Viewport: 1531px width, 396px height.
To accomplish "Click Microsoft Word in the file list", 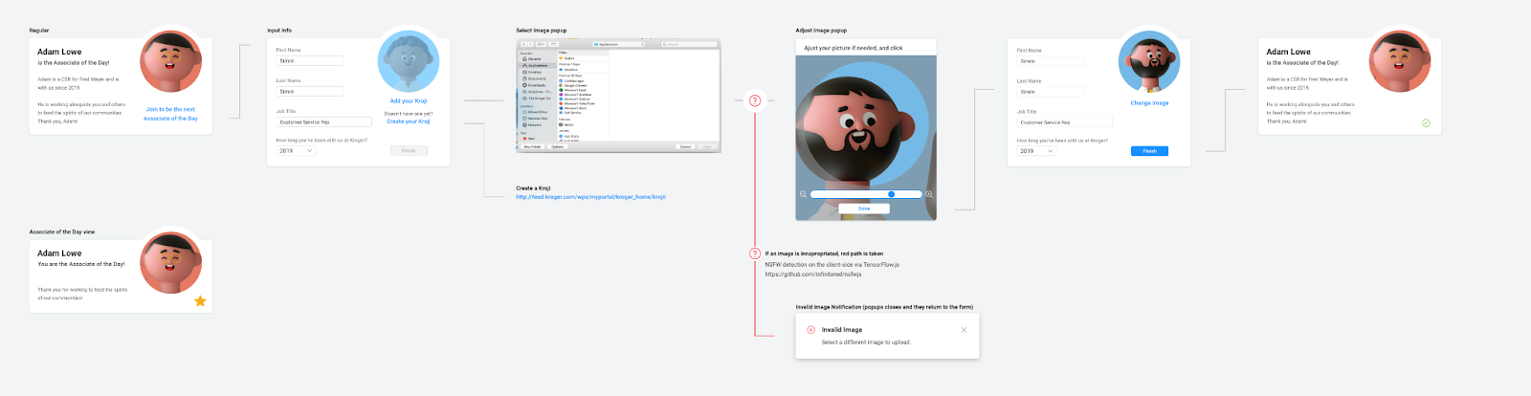I will pos(573,108).
